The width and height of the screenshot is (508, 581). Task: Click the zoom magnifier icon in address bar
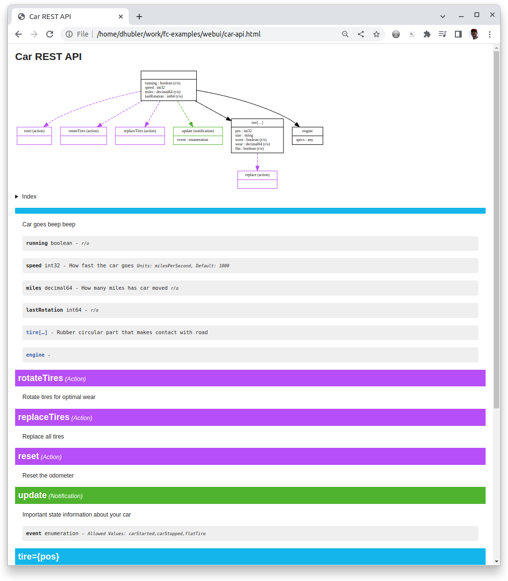(345, 34)
